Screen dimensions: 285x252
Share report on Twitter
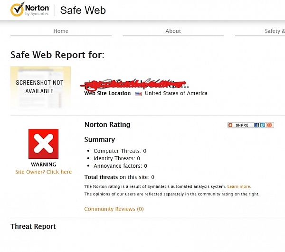[x=263, y=125]
